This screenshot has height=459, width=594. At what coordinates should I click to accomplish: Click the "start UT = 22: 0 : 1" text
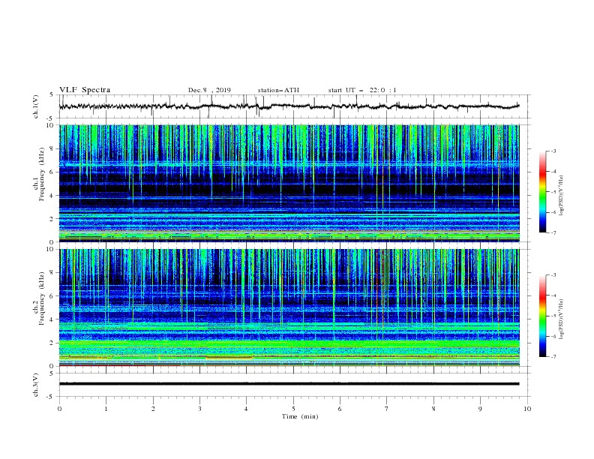[x=362, y=90]
